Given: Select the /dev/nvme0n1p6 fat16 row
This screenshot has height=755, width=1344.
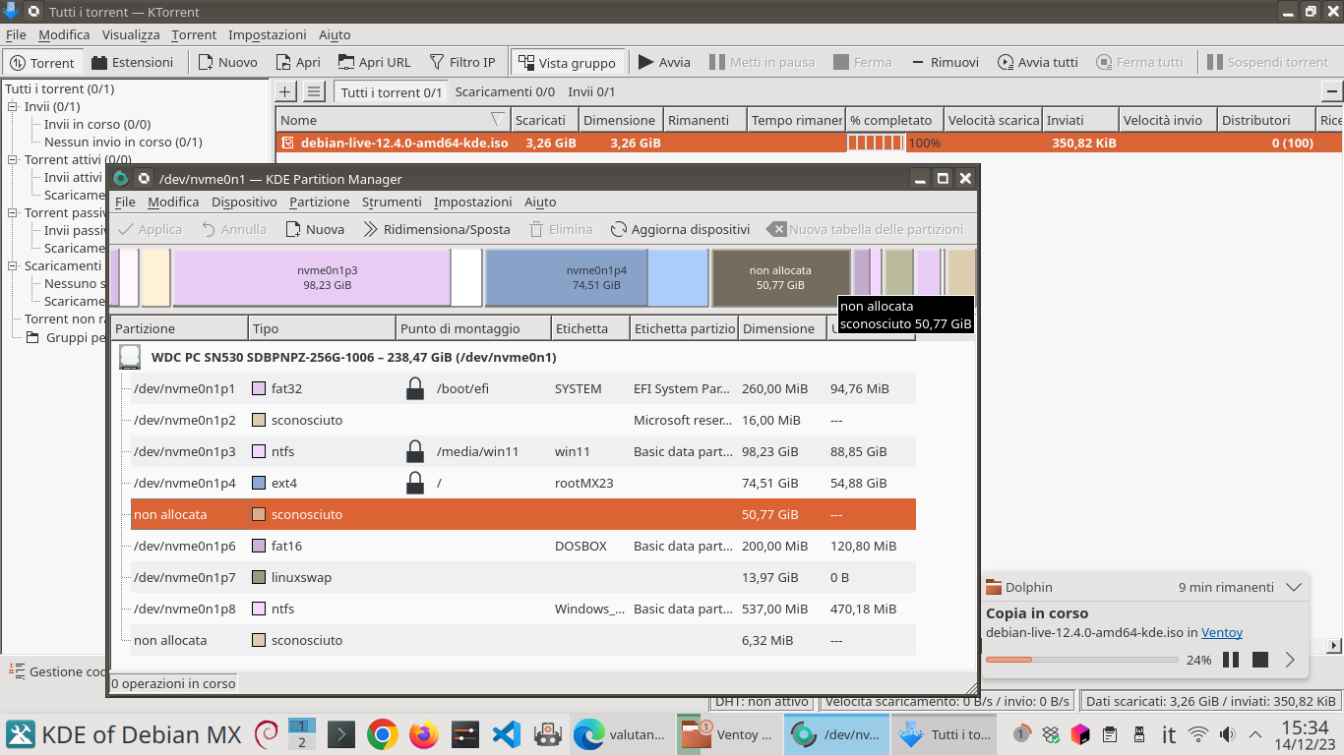Looking at the screenshot, I should pos(523,546).
